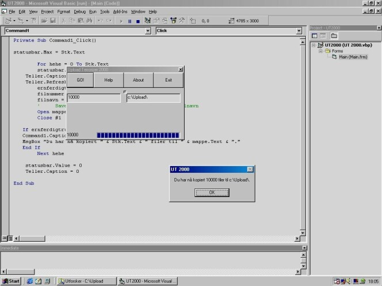Open the Menu Editor toolbar icon
The width and height of the screenshot is (382, 286).
click(x=34, y=21)
